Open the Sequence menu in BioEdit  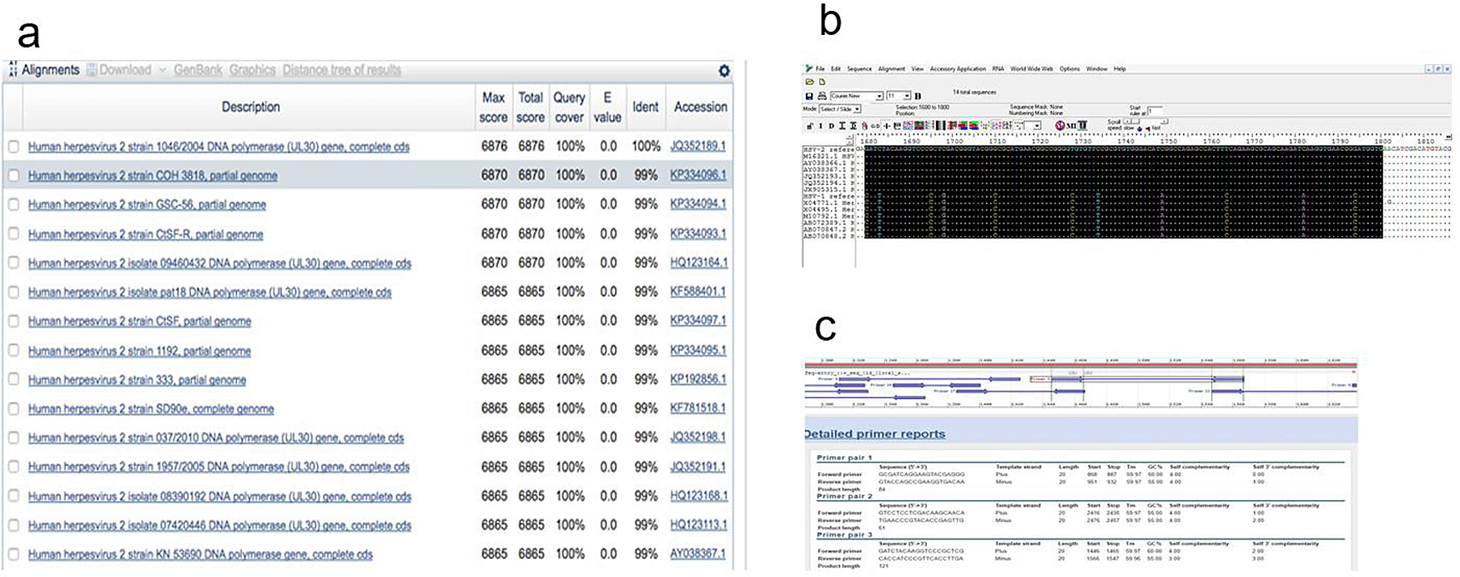[858, 68]
